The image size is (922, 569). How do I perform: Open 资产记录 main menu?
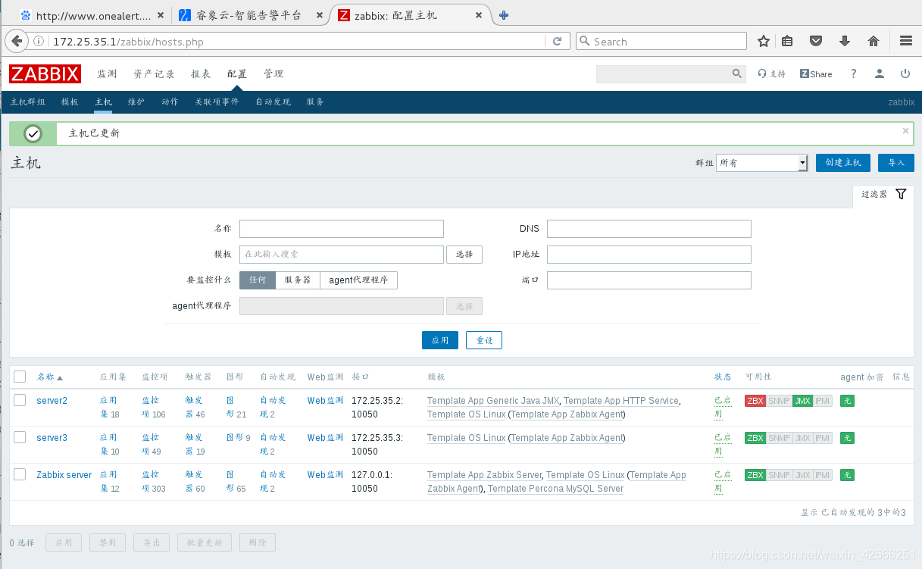155,73
